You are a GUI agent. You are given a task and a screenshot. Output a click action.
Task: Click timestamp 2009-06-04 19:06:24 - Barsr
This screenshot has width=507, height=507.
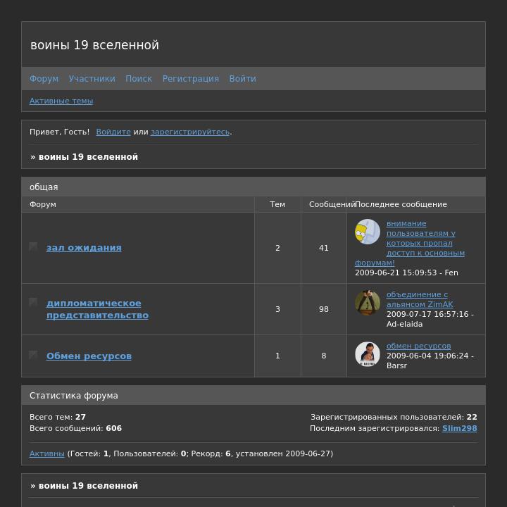tap(430, 361)
